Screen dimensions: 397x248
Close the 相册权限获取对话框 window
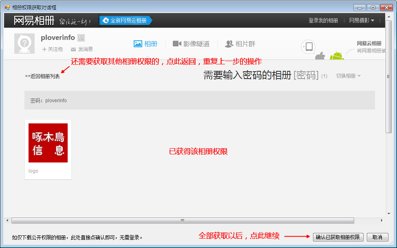coord(387,8)
